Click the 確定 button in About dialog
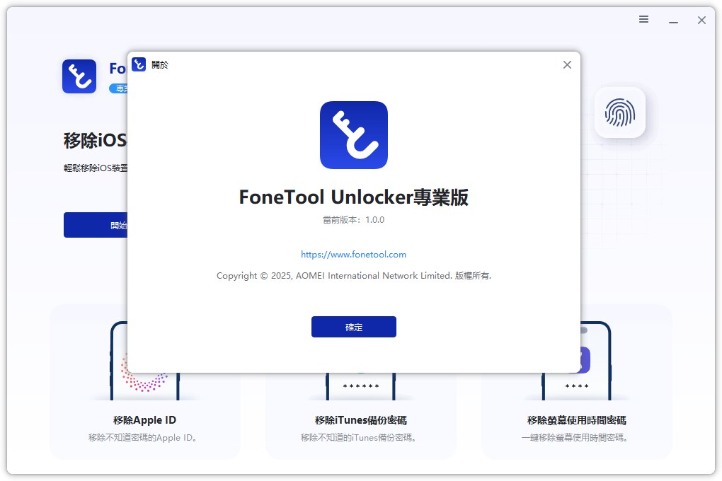The height and width of the screenshot is (481, 722). [x=354, y=327]
